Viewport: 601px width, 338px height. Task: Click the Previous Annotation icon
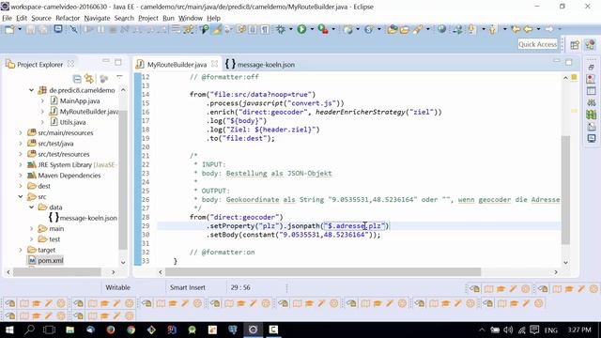pos(493,29)
